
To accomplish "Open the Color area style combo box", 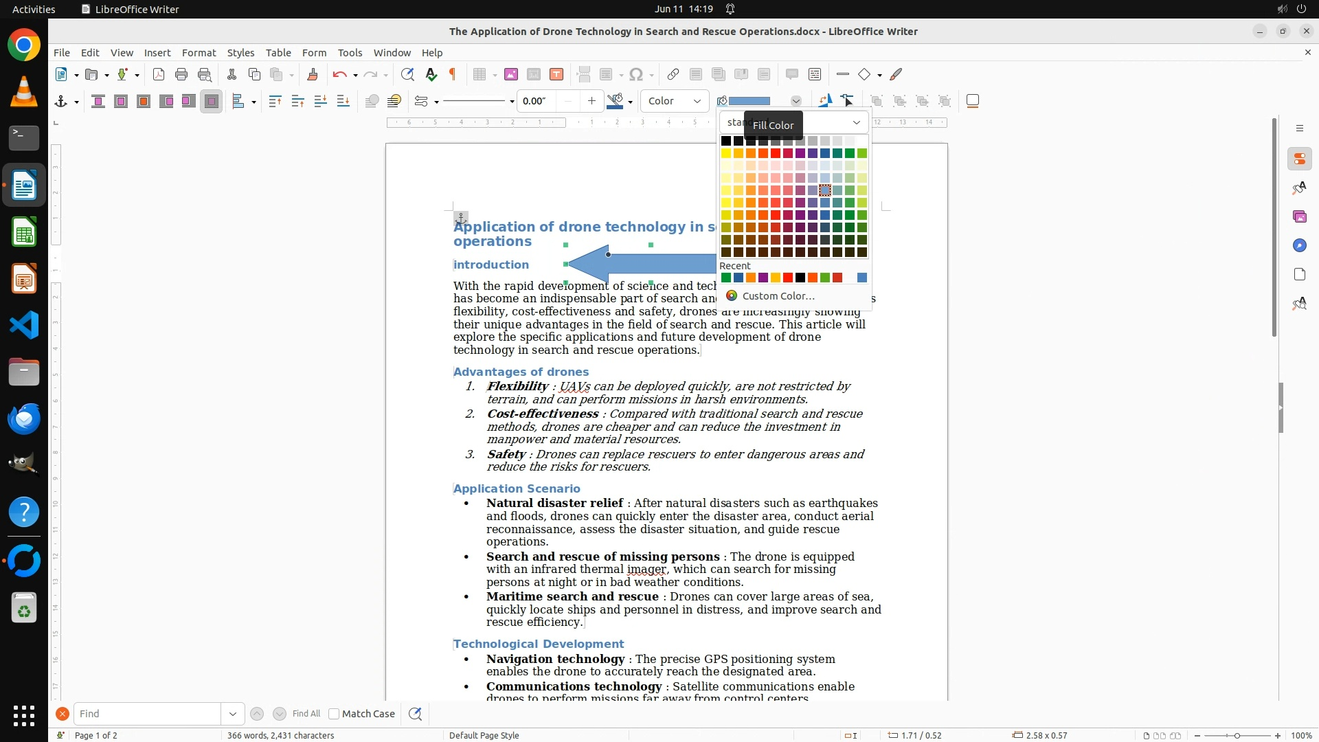I will [x=675, y=102].
